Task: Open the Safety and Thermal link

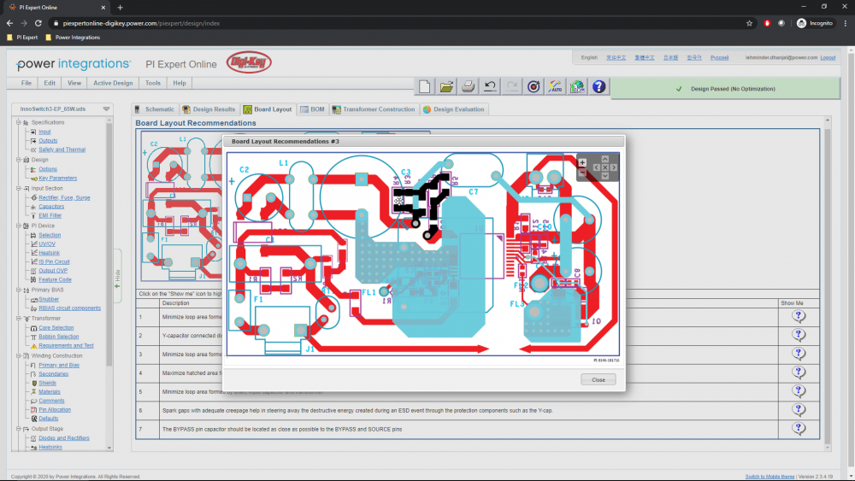Action: pos(62,150)
